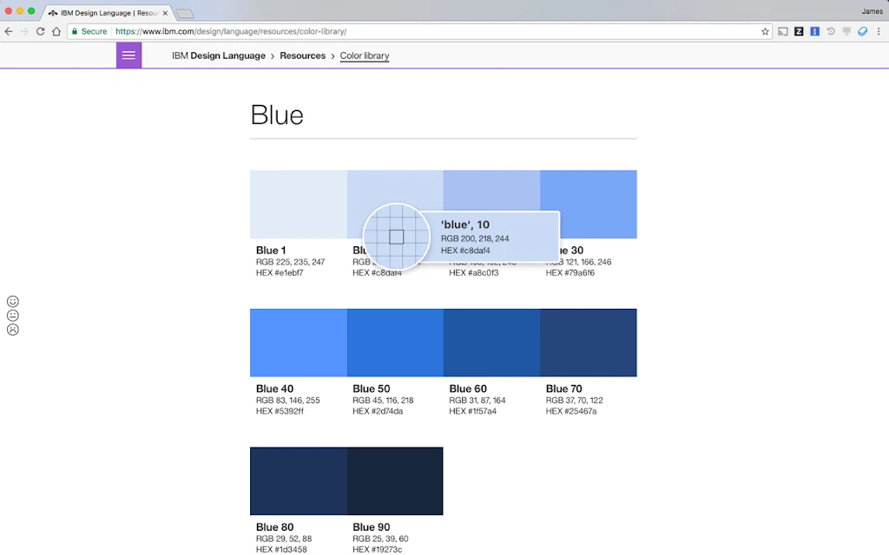Click text HEX #e1ebf7
The image size is (889, 555).
(280, 272)
